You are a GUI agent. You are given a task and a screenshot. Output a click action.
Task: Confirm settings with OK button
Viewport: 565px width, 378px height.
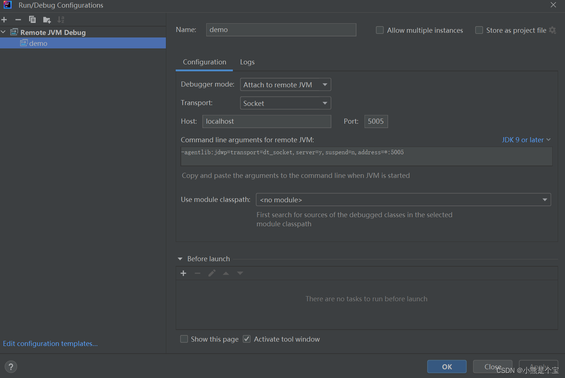tap(447, 366)
